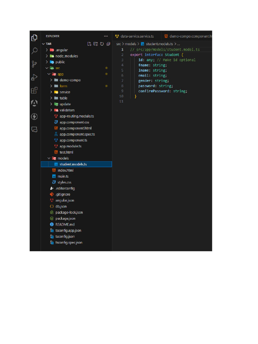Click the breadcrumb trailing ellipsis

click(x=178, y=44)
